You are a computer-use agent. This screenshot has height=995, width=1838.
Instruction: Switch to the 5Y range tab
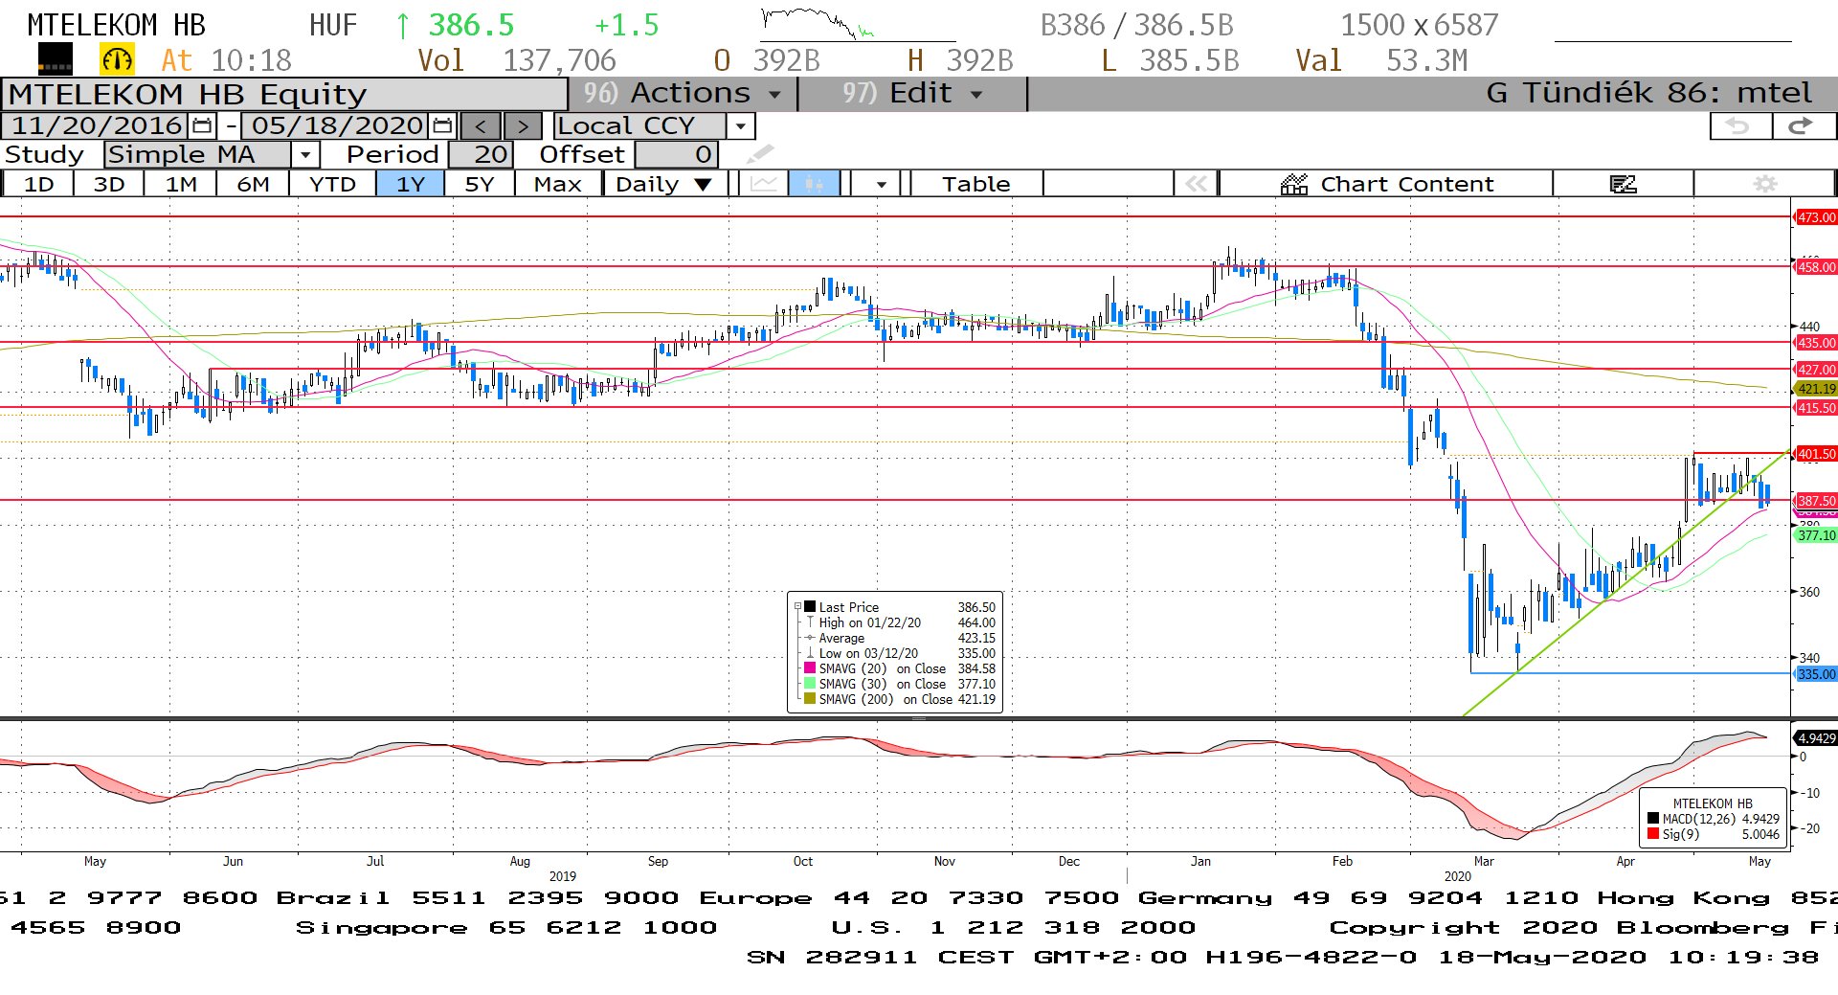[x=480, y=184]
